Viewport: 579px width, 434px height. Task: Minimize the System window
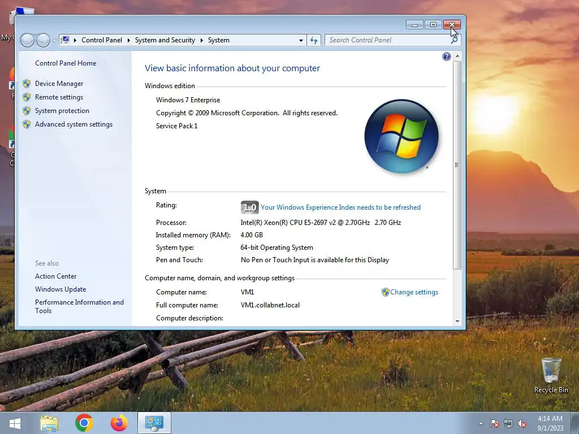click(414, 25)
